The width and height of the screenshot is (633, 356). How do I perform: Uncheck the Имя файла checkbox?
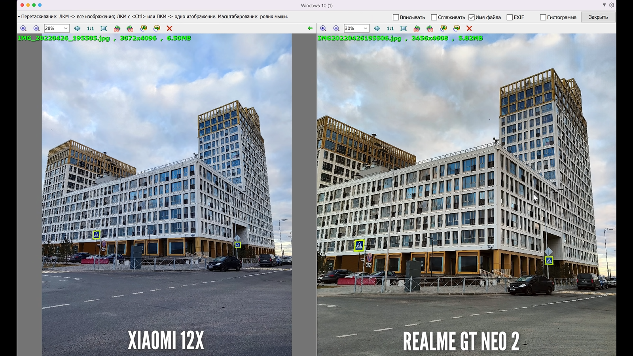472,17
